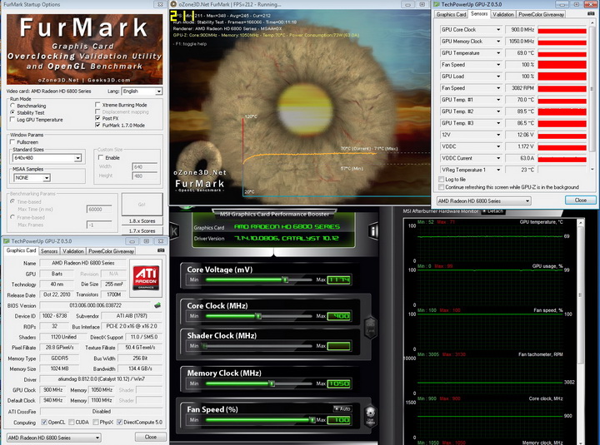
Task: Click the Core Clock slider handle
Action: coord(258,316)
